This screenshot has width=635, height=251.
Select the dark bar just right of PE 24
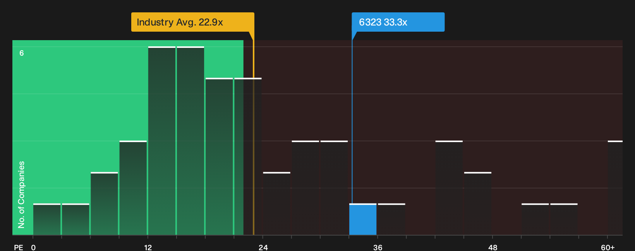[x=277, y=204]
